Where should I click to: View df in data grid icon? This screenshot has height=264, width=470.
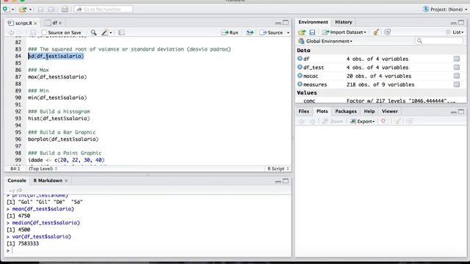[457, 59]
